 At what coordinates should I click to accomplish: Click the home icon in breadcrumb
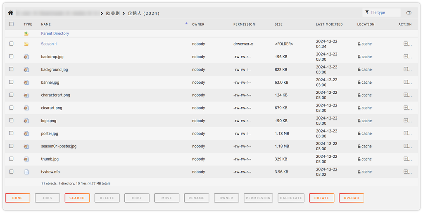point(11,13)
